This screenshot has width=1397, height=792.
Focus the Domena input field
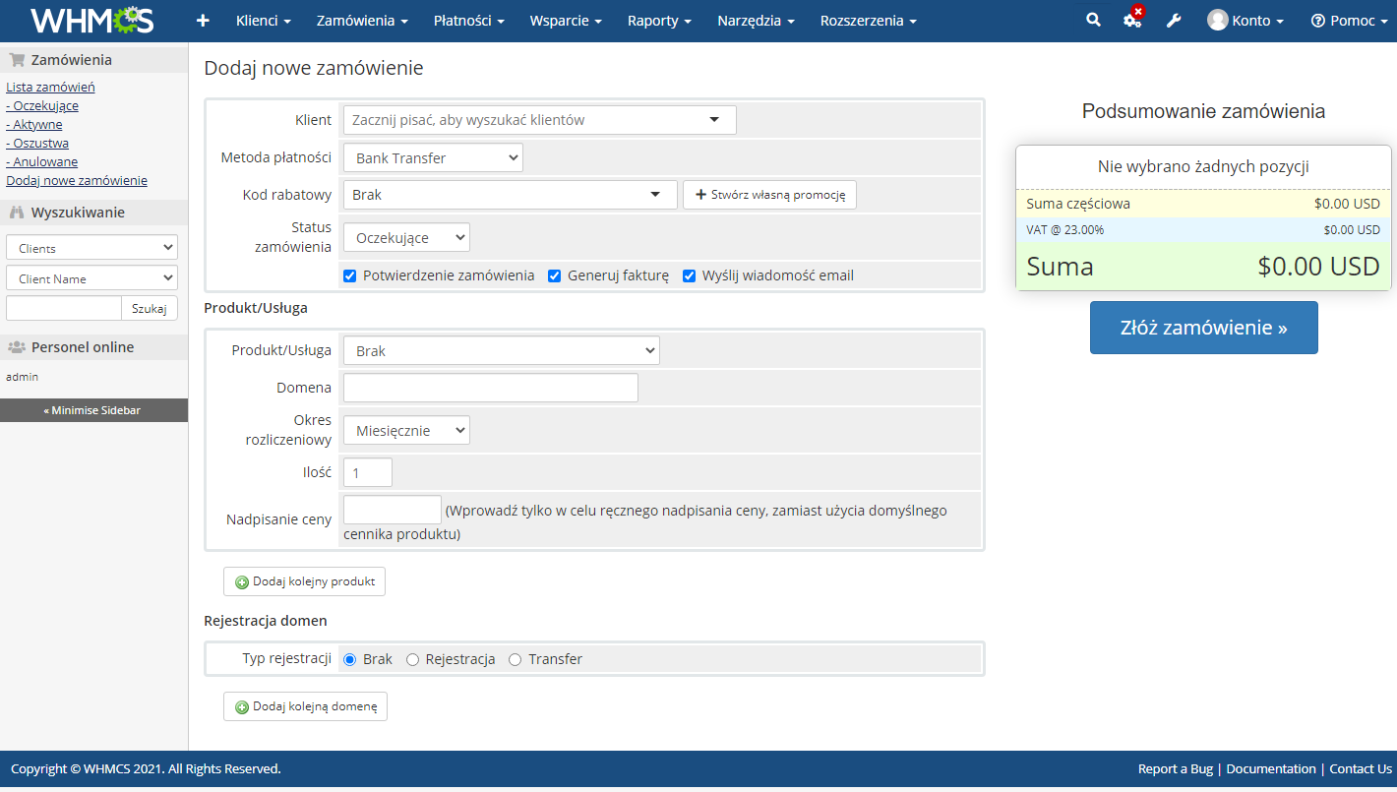pos(491,388)
